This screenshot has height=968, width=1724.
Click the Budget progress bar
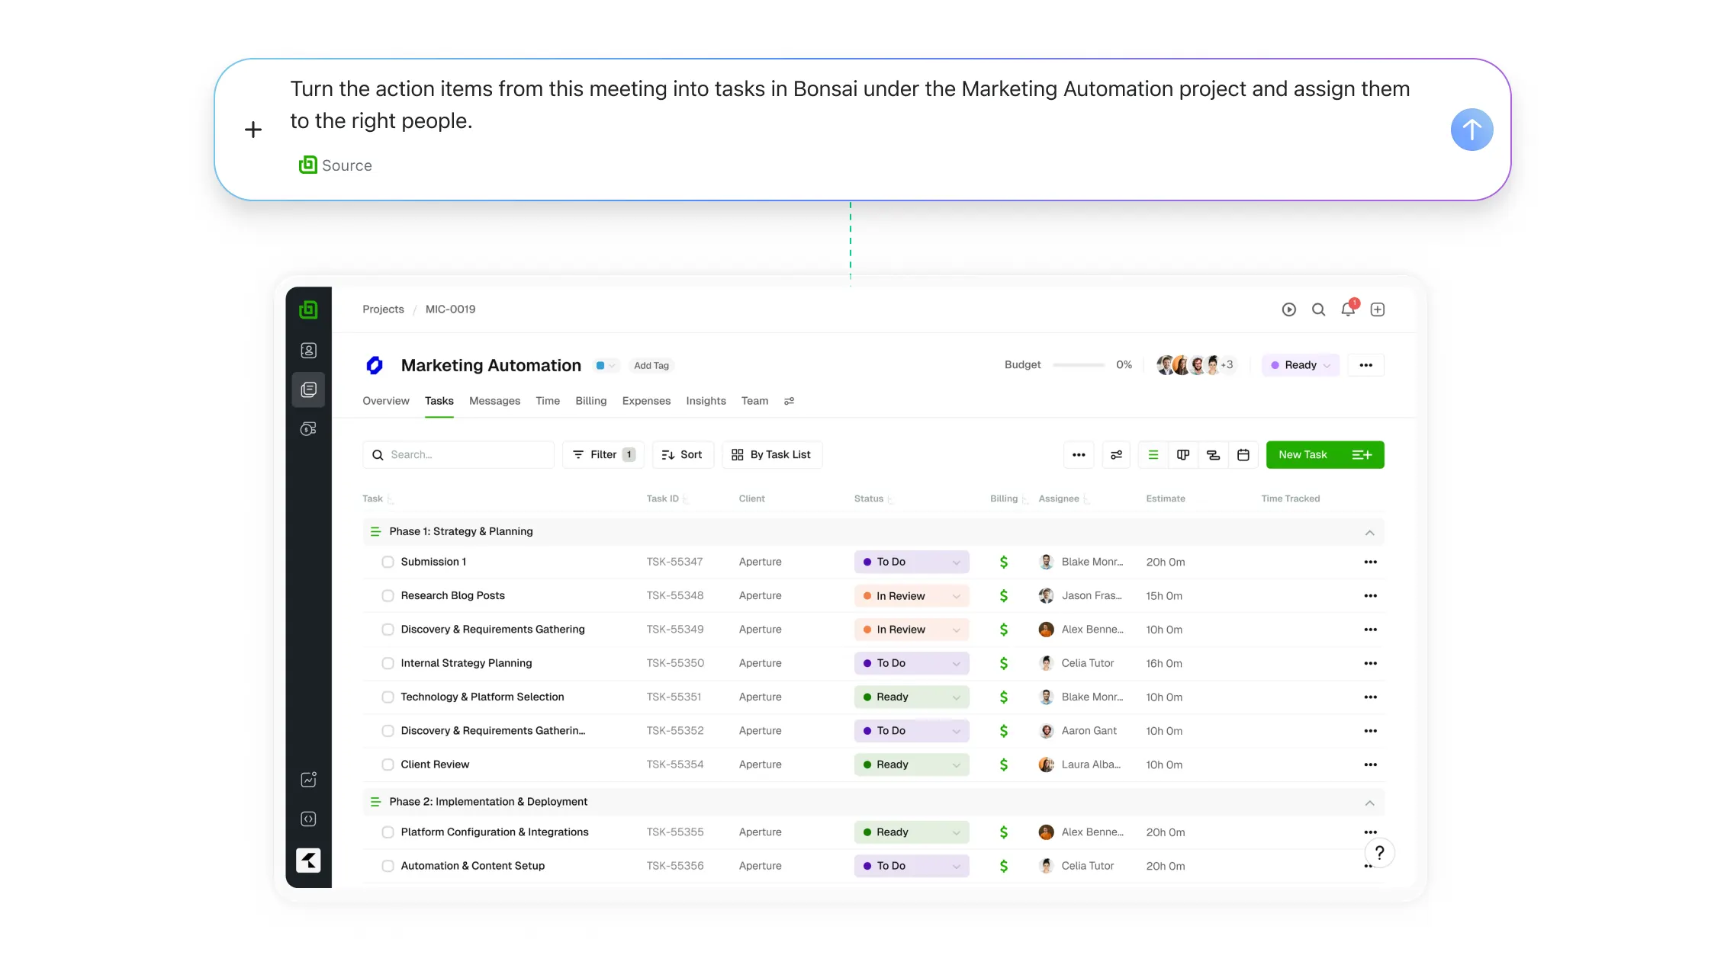click(x=1079, y=365)
